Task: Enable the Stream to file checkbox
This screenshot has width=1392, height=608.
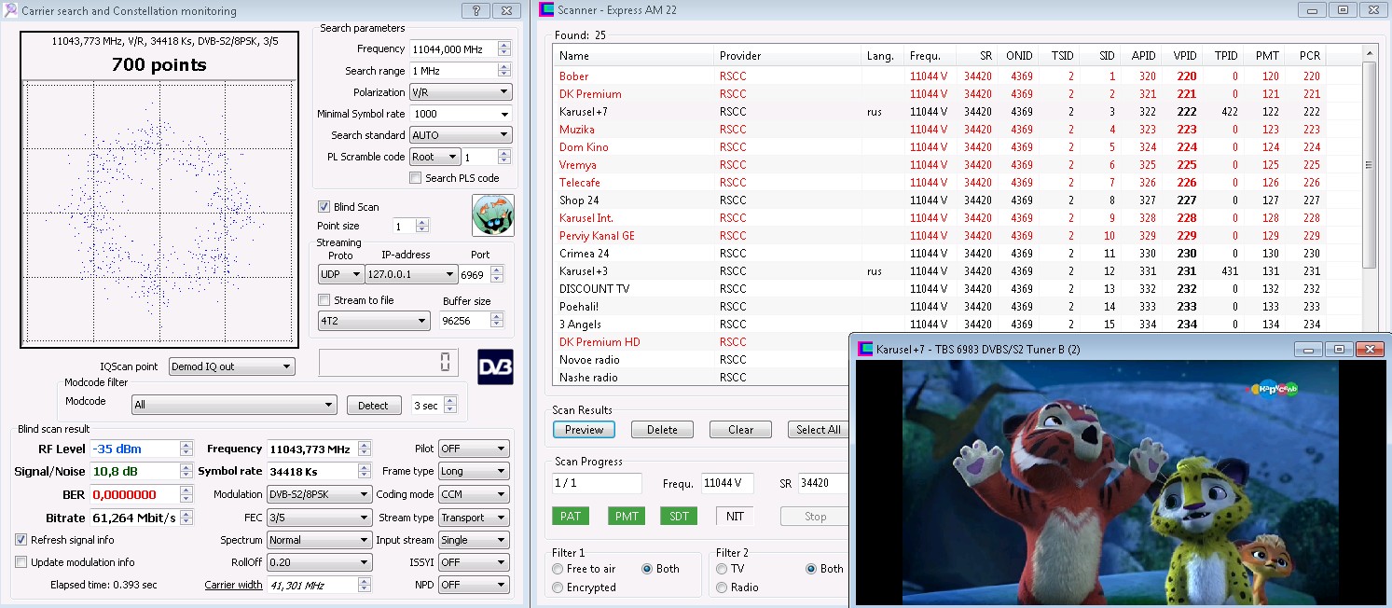Action: (324, 300)
